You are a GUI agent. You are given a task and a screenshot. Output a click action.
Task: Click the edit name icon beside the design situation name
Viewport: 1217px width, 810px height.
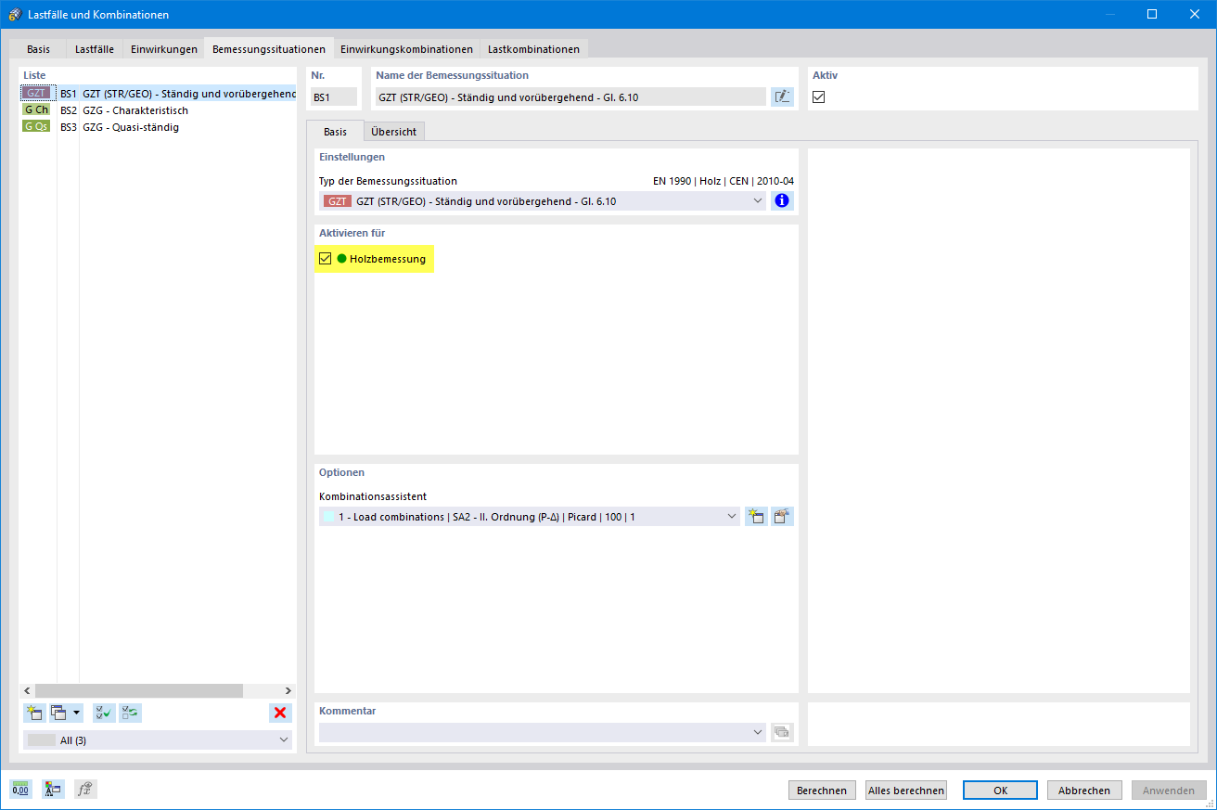(782, 96)
